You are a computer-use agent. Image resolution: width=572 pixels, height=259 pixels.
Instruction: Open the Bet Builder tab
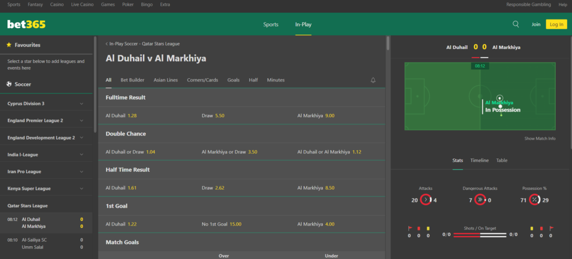click(x=132, y=80)
